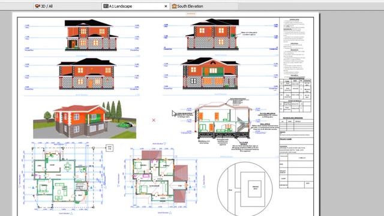The image size is (384, 216).
Task: Close the A1 Landscape tab
Action: click(x=166, y=7)
